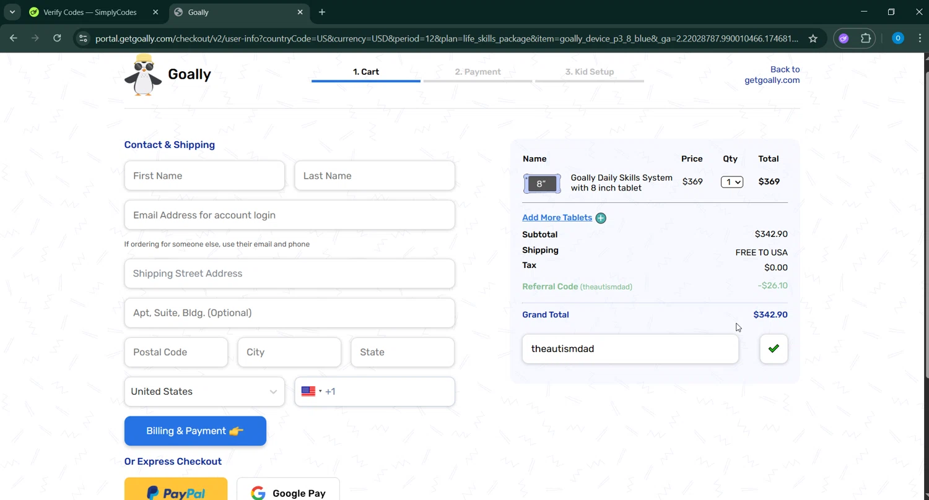929x500 pixels.
Task: Open the United States country dropdown
Action: [204, 392]
